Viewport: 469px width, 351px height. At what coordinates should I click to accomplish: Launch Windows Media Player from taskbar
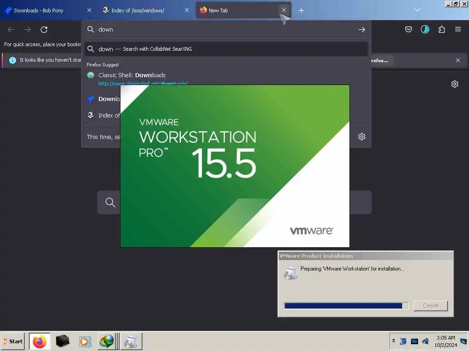point(85,341)
